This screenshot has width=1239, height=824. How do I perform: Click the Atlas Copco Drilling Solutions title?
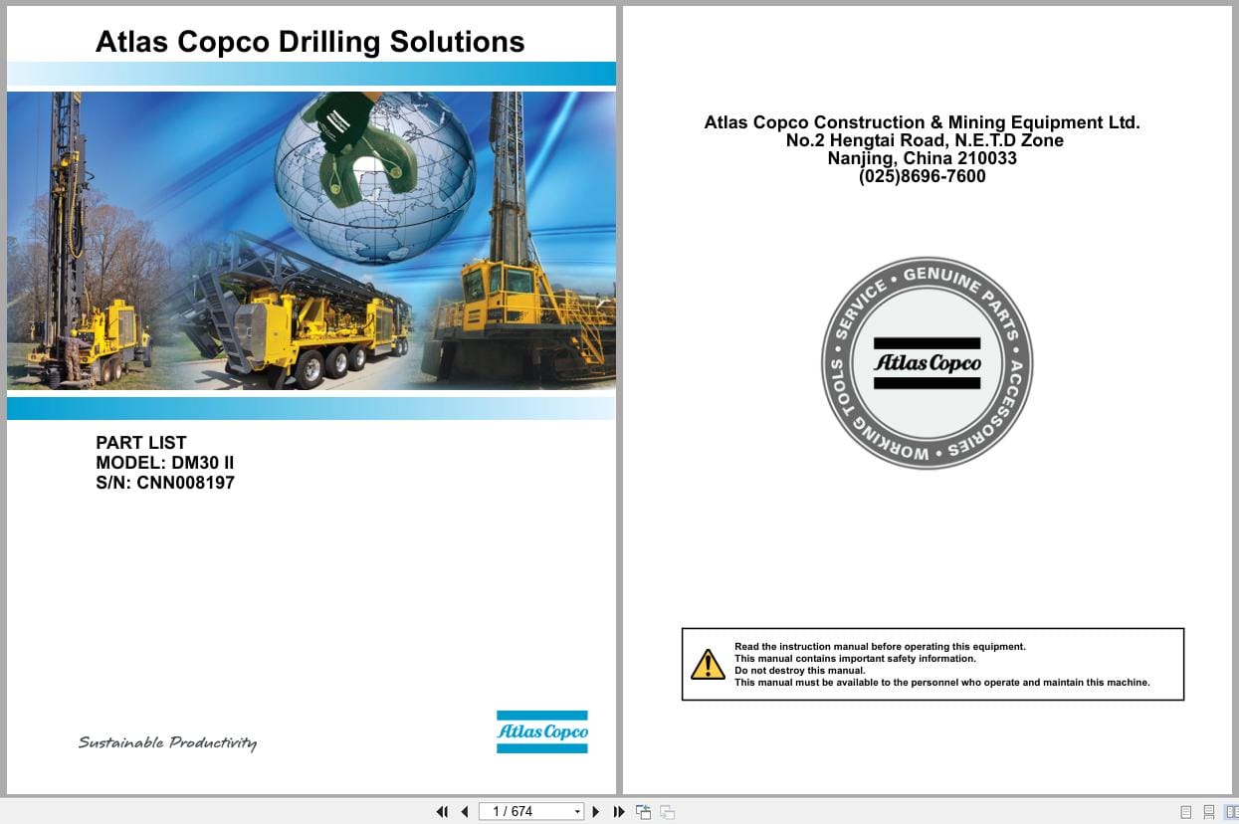click(x=310, y=42)
